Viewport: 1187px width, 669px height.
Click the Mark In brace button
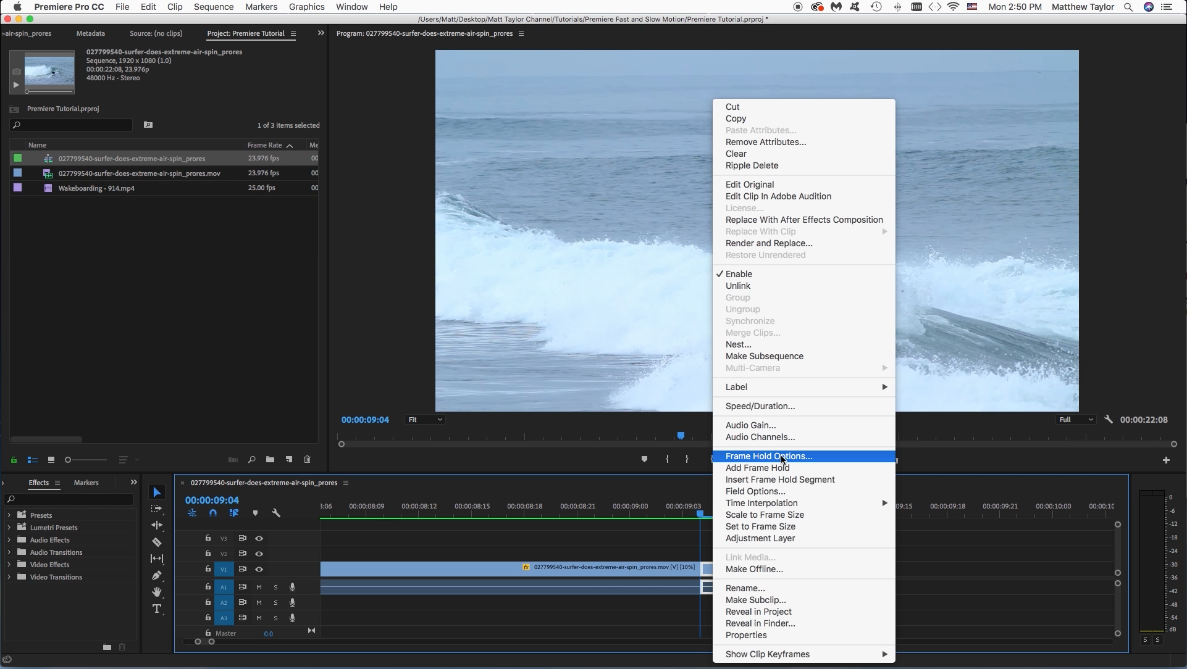[667, 459]
